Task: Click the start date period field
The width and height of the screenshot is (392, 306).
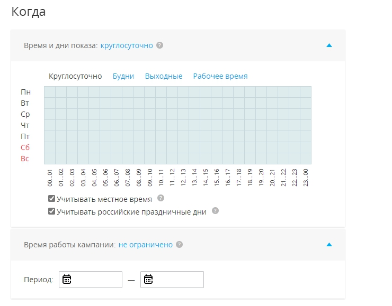Action: point(91,280)
